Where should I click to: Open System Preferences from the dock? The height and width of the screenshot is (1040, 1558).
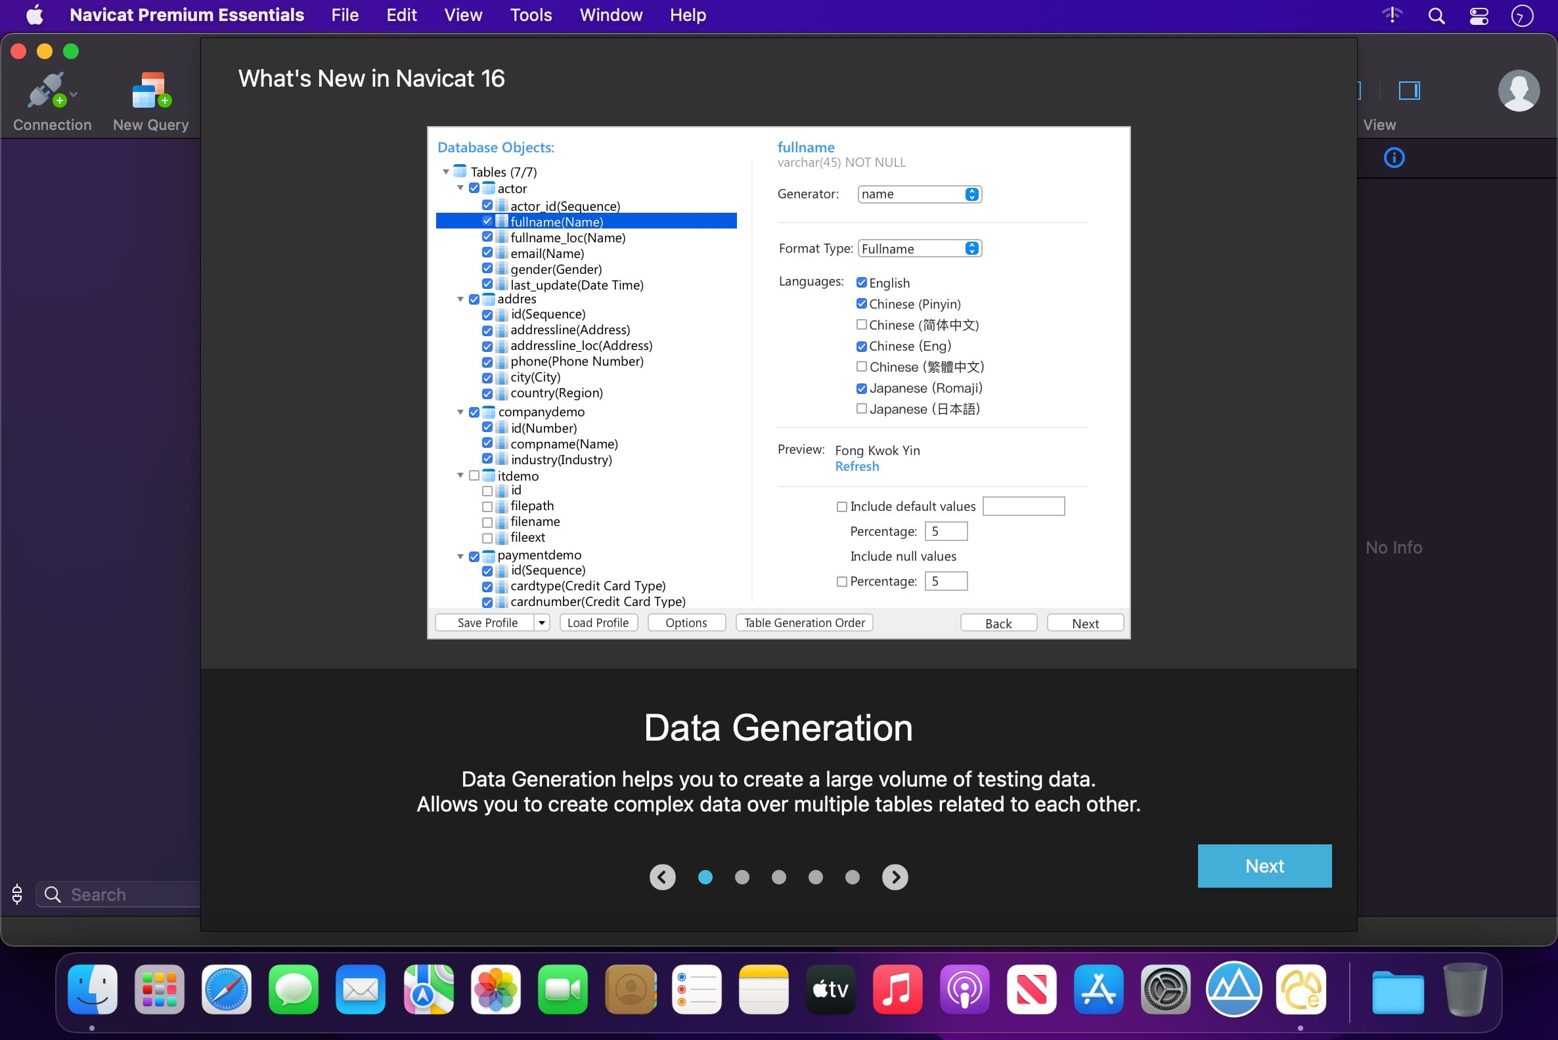click(x=1165, y=989)
